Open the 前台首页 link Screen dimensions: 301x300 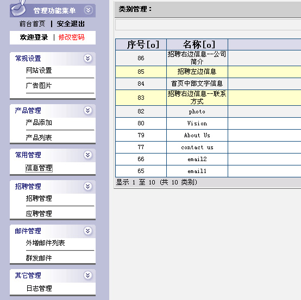coord(32,24)
